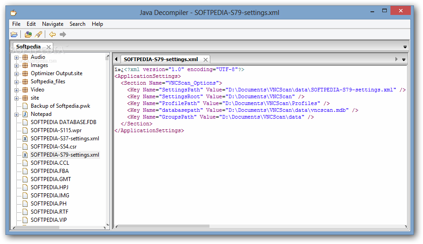Close the SOFTPEDIA-S79-settings.xml editor tab
Viewport: 423px width, 244px height.
click(205, 59)
